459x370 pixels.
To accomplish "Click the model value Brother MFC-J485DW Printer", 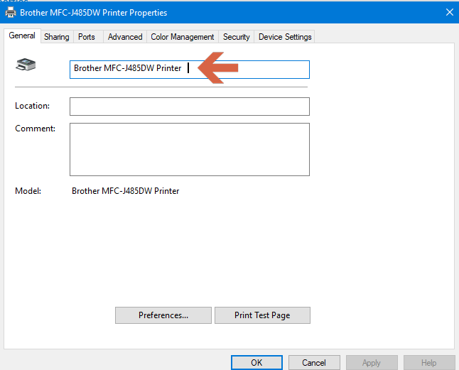I will pyautogui.click(x=125, y=191).
